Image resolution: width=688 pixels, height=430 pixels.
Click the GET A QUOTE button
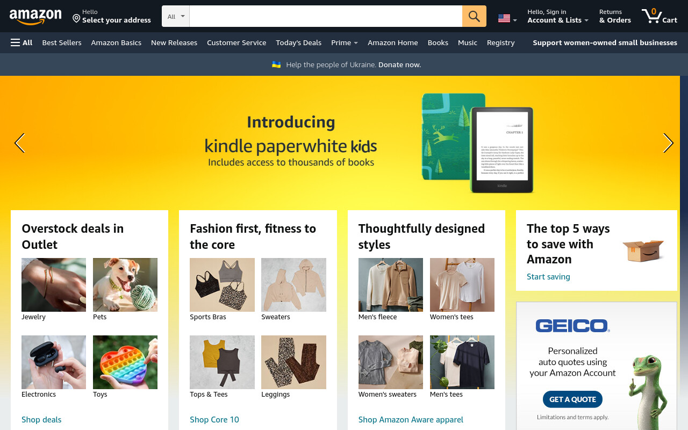coord(572,399)
